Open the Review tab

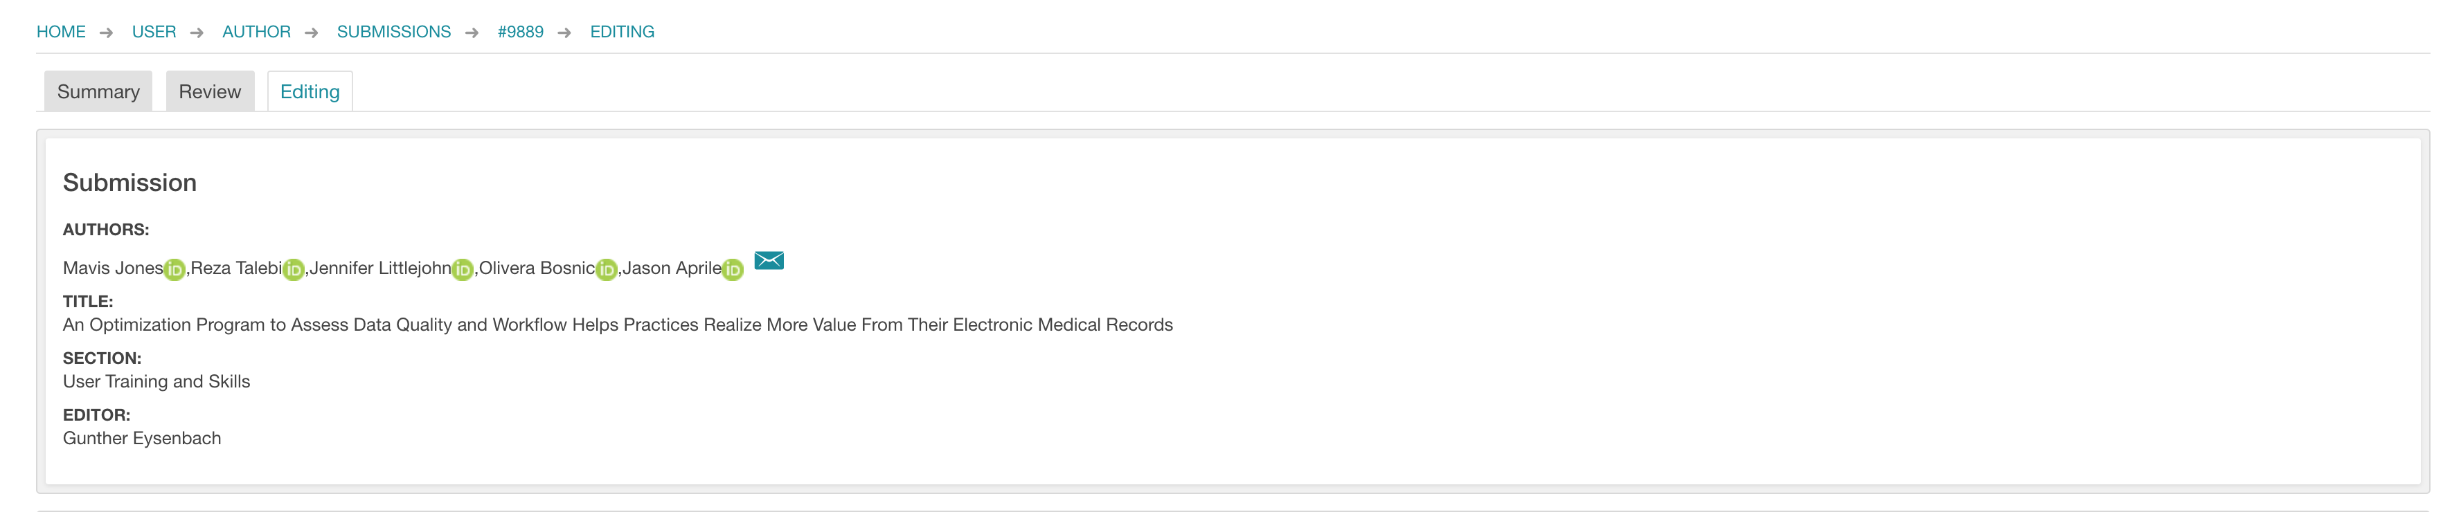click(210, 92)
